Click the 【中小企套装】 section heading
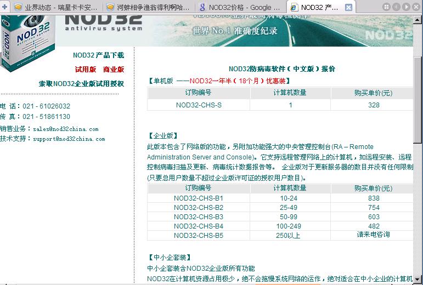The width and height of the screenshot is (423, 285). pos(170,258)
